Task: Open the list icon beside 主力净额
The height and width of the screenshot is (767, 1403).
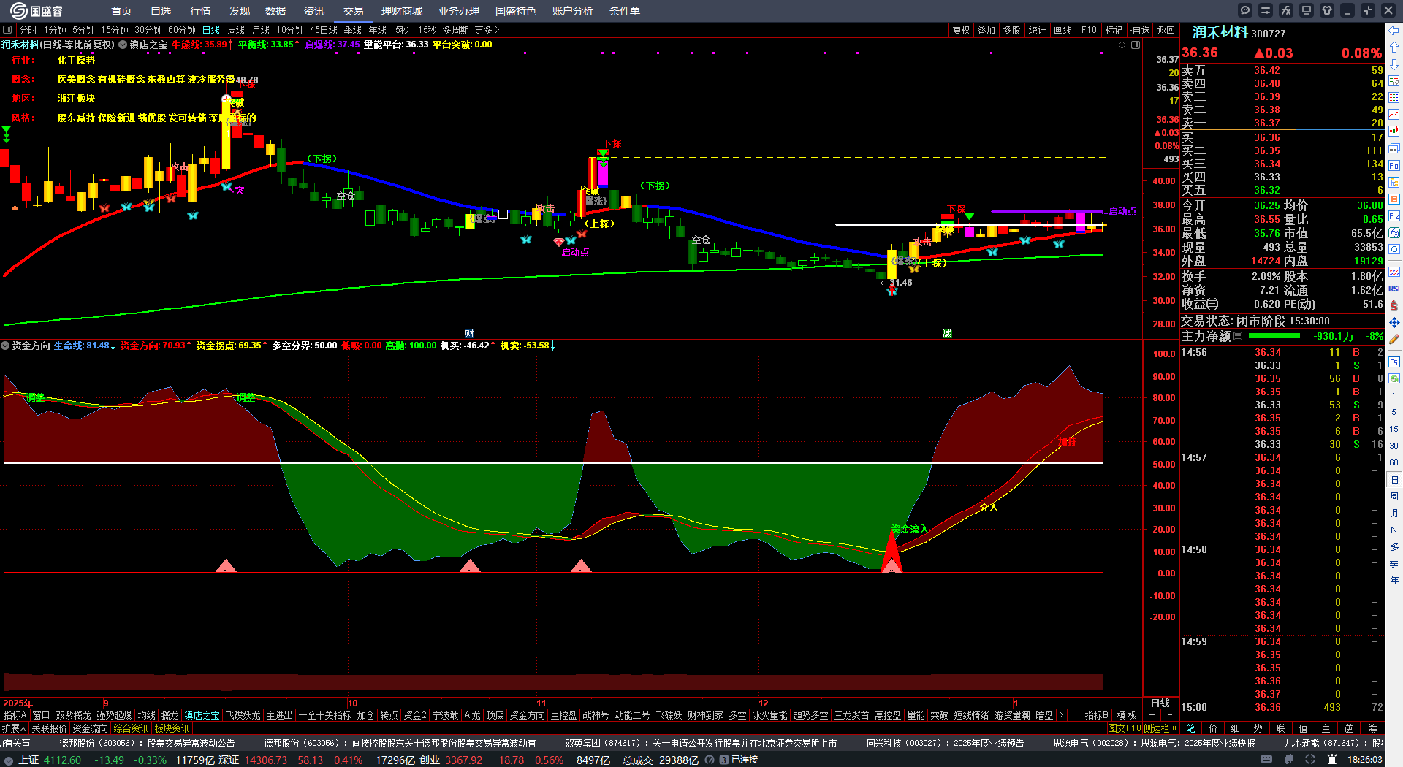Action: coord(1238,337)
